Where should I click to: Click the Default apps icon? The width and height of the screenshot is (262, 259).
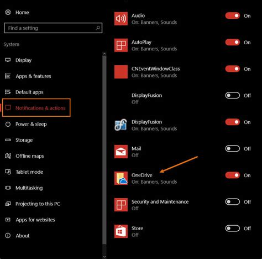(8, 92)
